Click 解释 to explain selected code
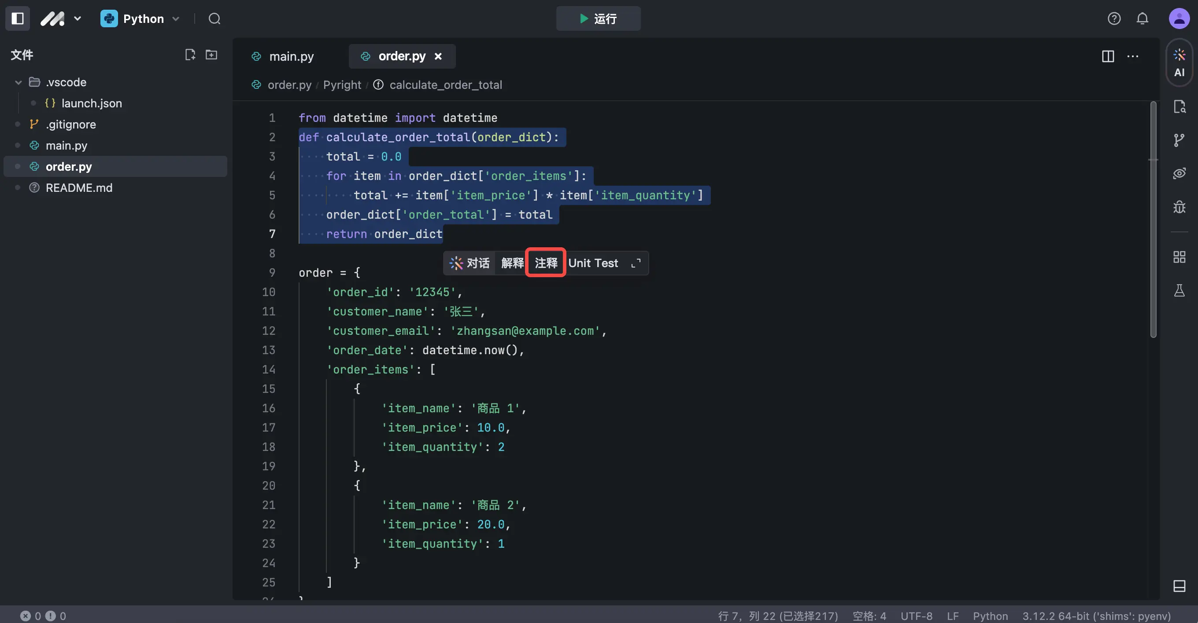This screenshot has width=1198, height=623. coord(512,263)
